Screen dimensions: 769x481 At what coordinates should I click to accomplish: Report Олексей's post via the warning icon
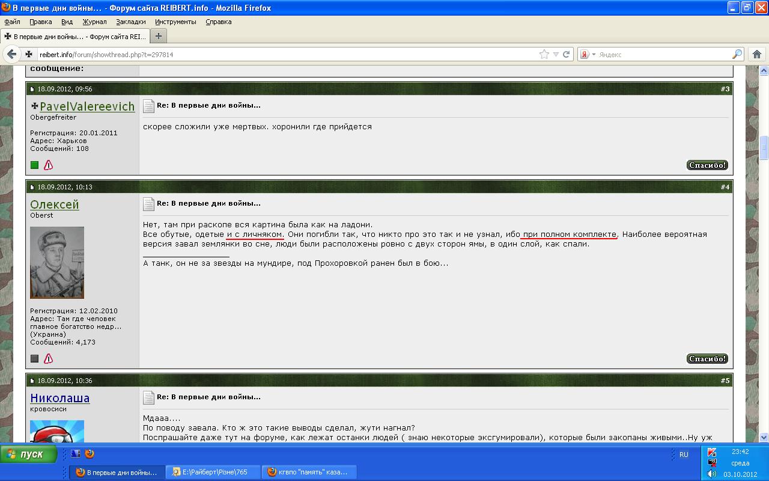[x=49, y=358]
